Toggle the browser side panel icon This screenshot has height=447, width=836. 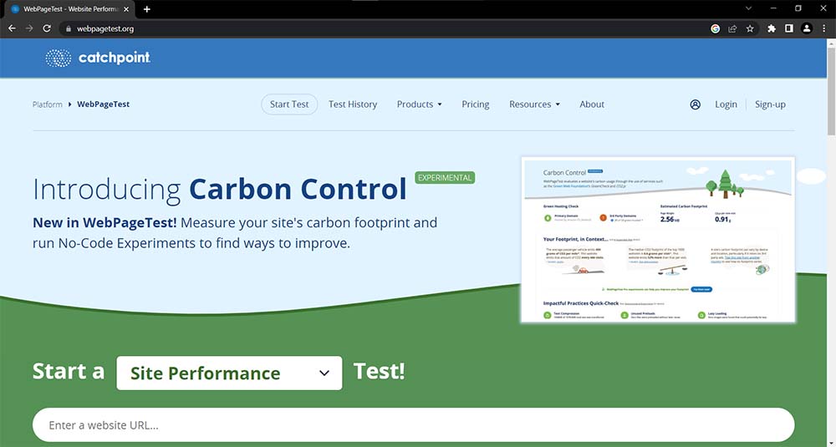pos(789,28)
